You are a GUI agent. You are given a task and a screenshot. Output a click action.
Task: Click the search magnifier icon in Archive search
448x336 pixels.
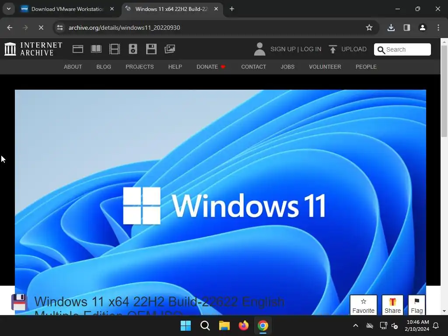click(x=381, y=50)
